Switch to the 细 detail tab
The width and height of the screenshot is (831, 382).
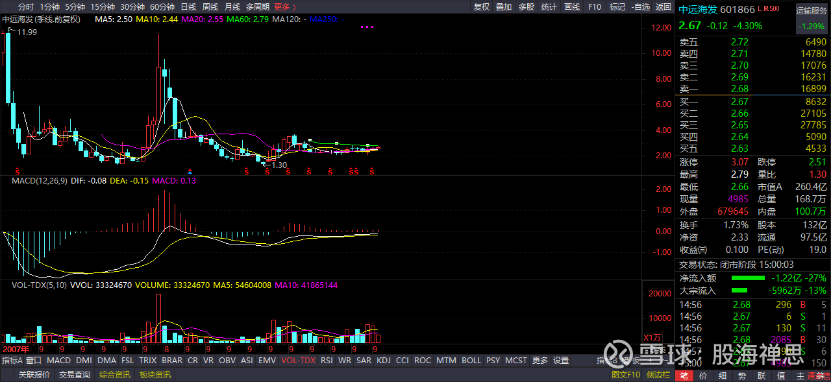click(x=723, y=376)
